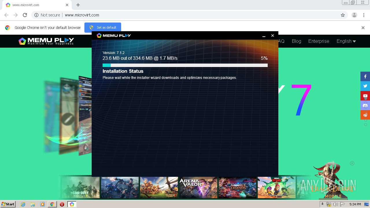Click the installer download progress bar

pos(185,65)
